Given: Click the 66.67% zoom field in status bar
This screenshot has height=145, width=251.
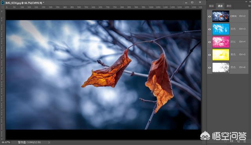Looking at the screenshot, I should click(x=6, y=142).
